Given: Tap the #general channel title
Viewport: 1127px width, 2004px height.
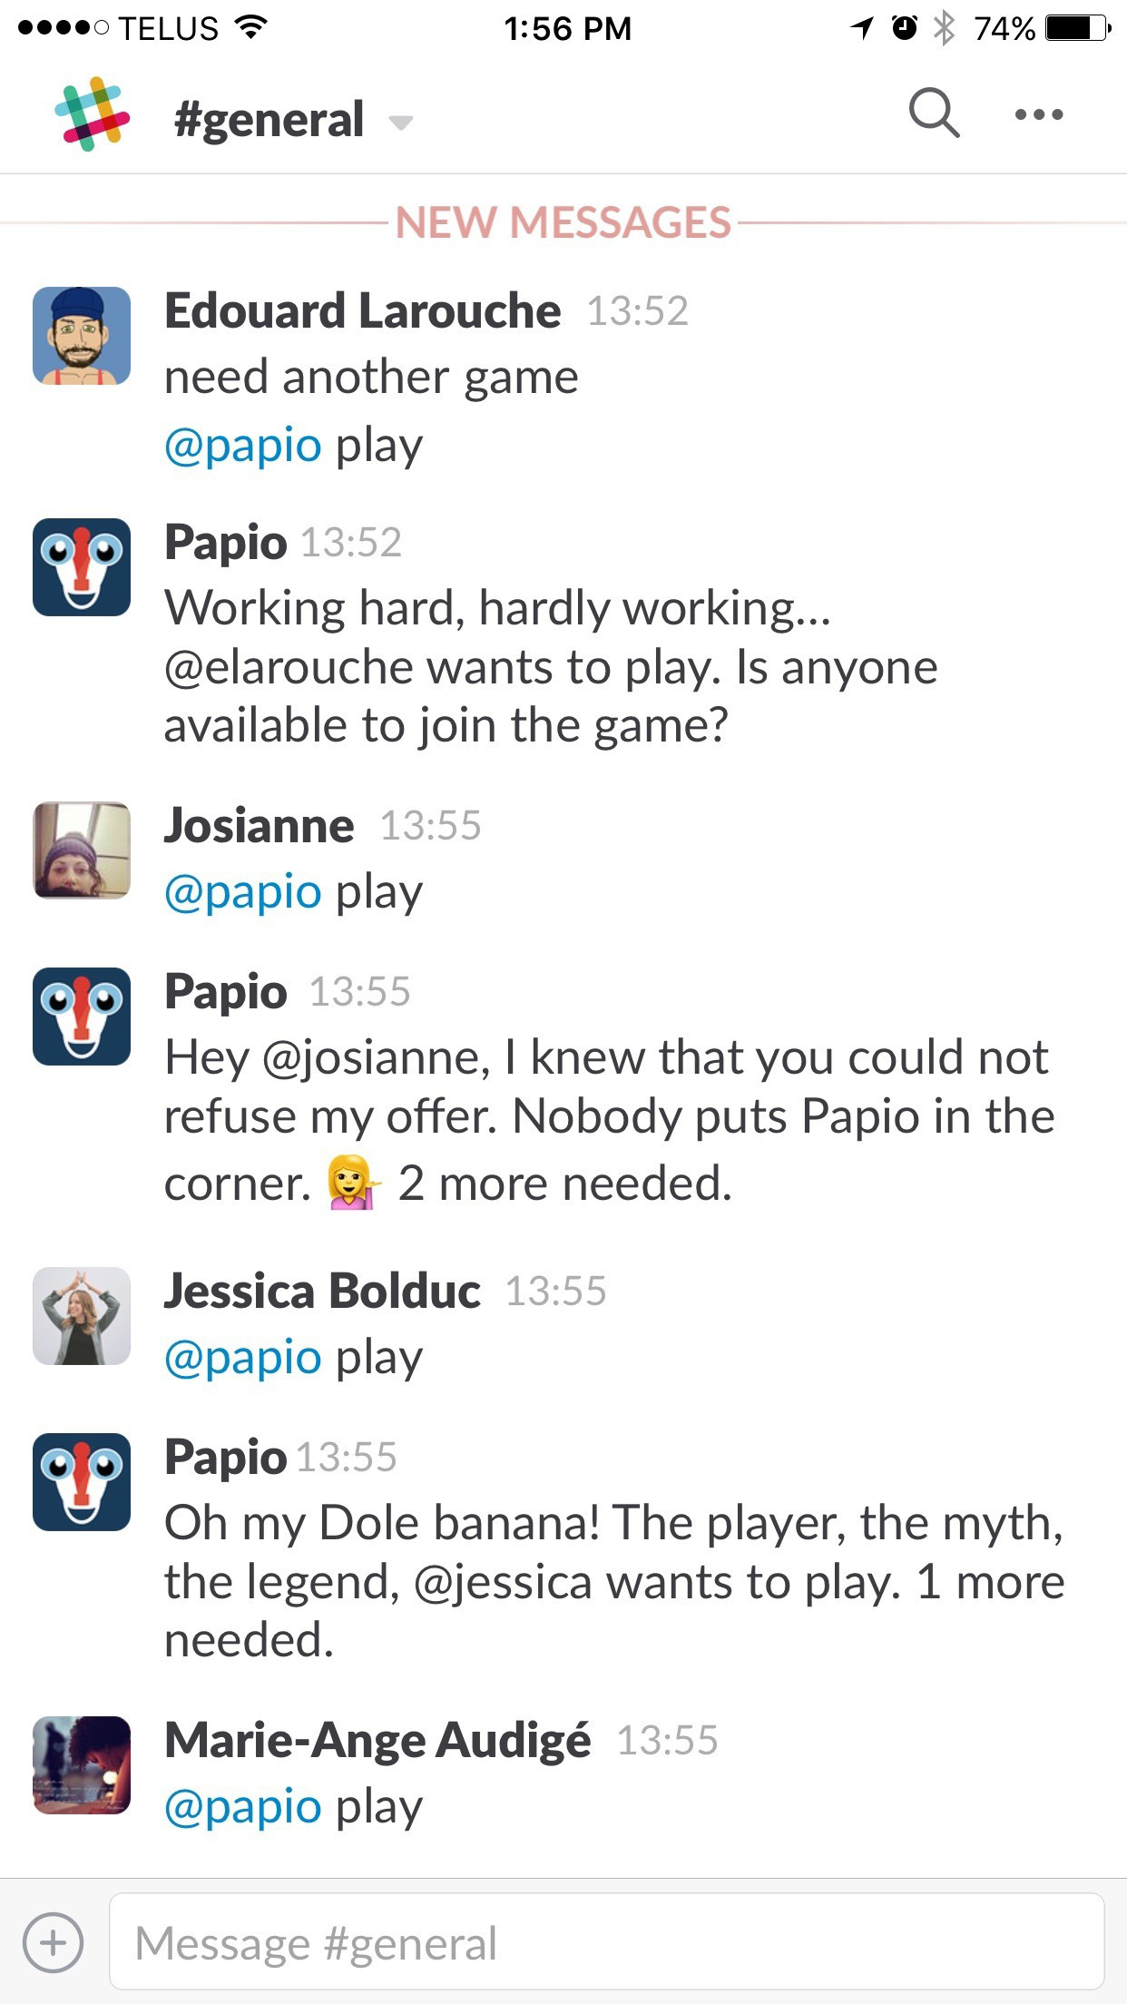Looking at the screenshot, I should click(269, 120).
